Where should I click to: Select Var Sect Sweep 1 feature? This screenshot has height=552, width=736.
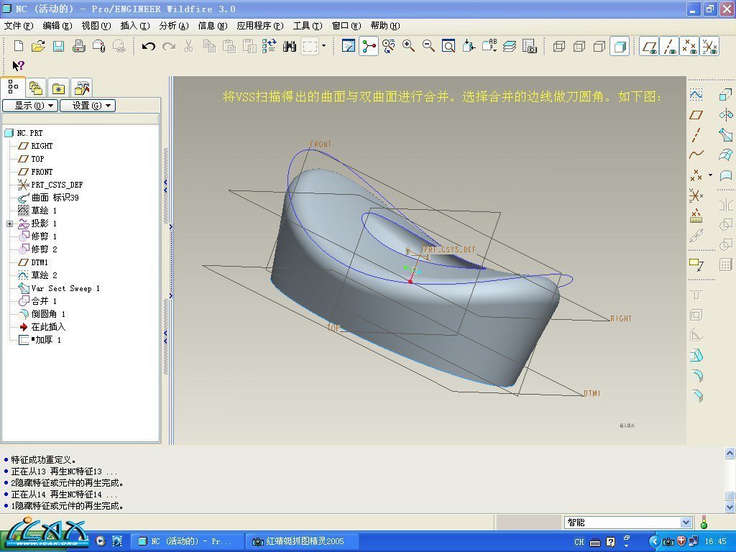[65, 288]
